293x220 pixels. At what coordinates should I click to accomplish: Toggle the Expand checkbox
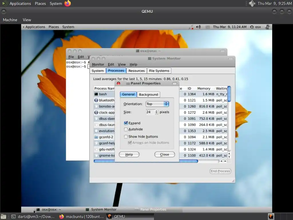[126, 123]
